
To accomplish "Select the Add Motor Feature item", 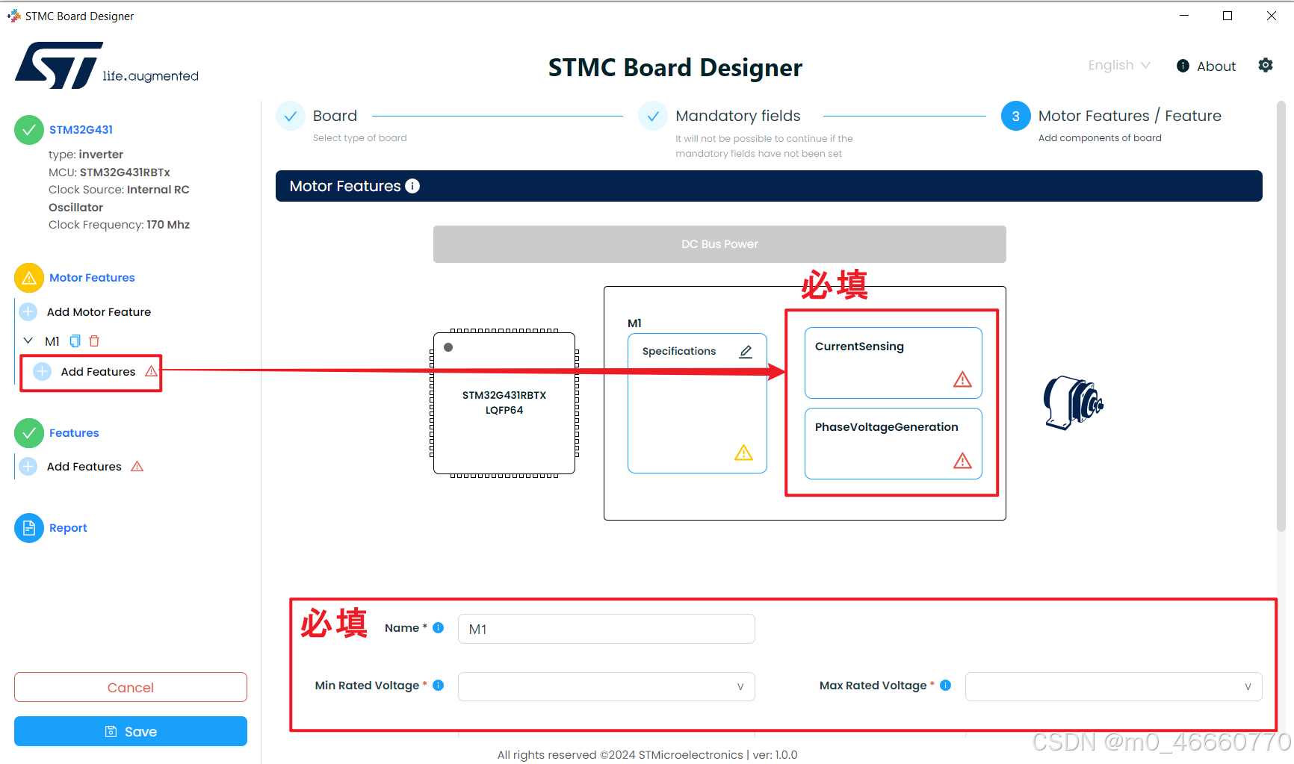I will [x=99, y=312].
